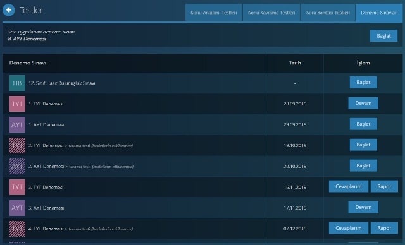Open Konu Kavrama Testleri tab
This screenshot has width=405, height=245.
[271, 13]
